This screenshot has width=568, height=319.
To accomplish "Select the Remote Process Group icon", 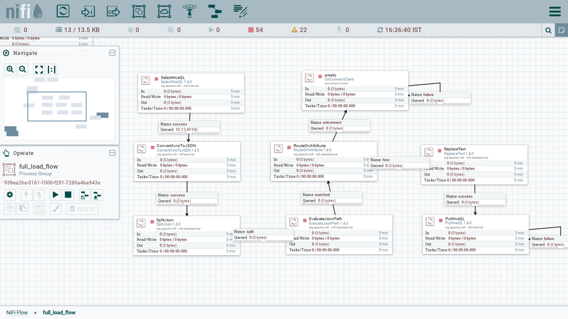I will (x=164, y=11).
